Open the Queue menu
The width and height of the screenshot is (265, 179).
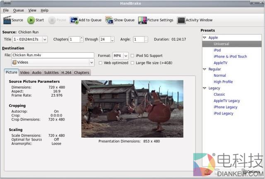point(18,10)
